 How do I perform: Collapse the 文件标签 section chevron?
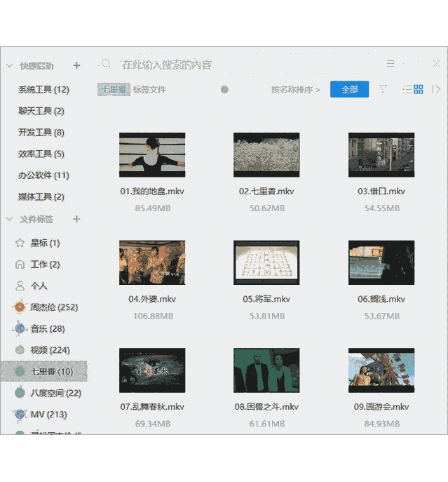click(9, 219)
